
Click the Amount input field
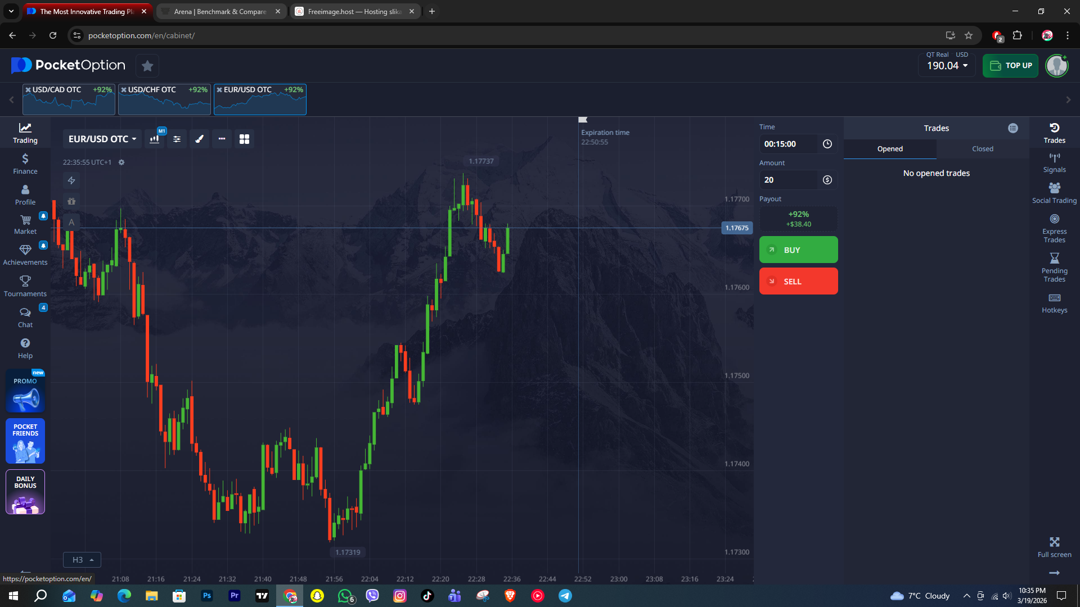789,180
